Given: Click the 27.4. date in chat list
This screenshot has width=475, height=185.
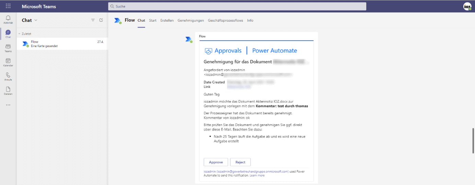Looking at the screenshot, I should point(101,42).
